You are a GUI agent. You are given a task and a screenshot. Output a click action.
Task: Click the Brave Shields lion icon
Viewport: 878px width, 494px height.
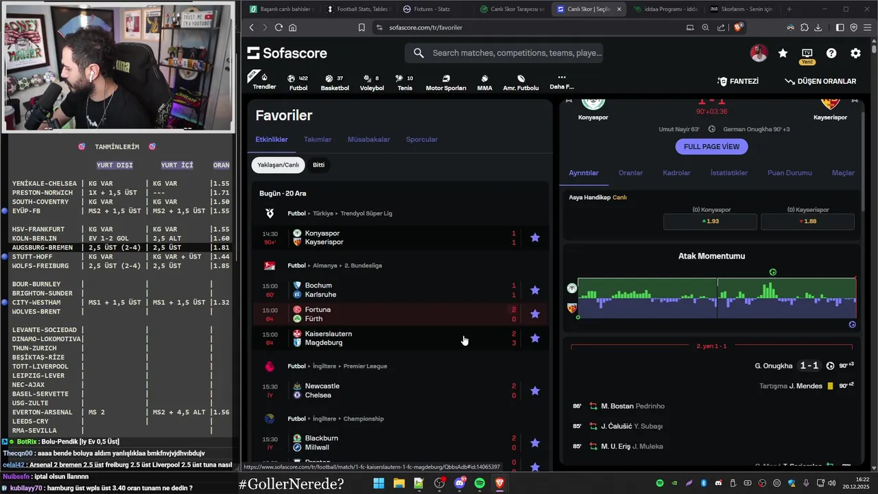(x=738, y=27)
